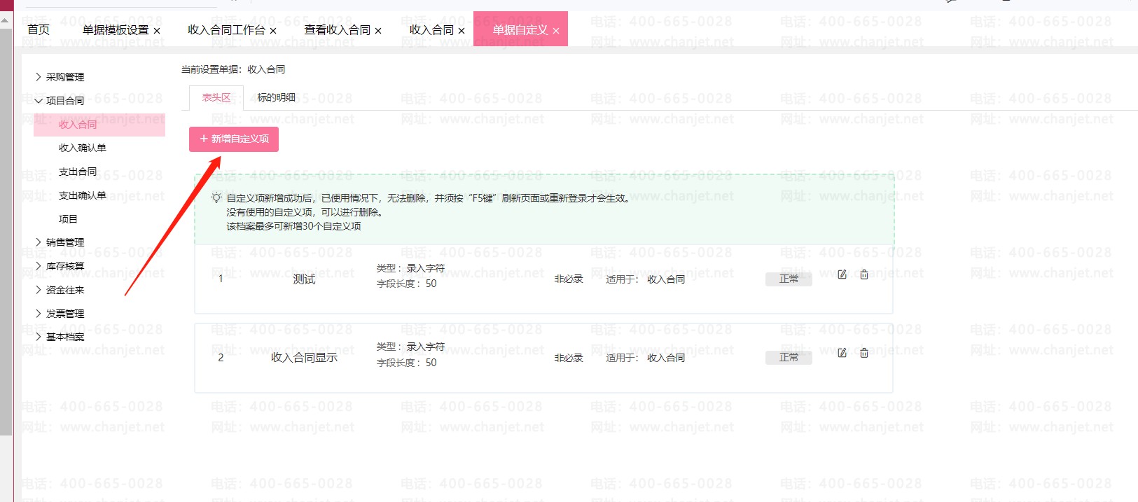Switch to the 查看收入合同 tab
This screenshot has width=1138, height=502.
[x=337, y=30]
